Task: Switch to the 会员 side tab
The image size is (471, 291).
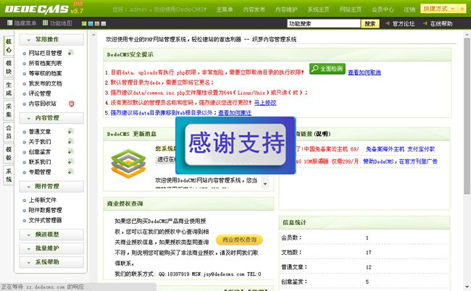Action: tap(9, 132)
